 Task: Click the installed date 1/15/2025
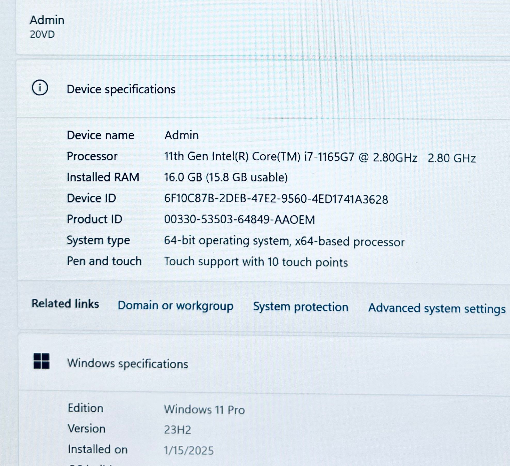click(189, 450)
